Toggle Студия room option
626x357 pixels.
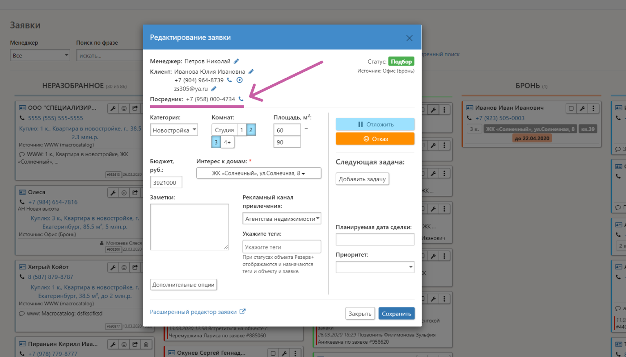224,130
